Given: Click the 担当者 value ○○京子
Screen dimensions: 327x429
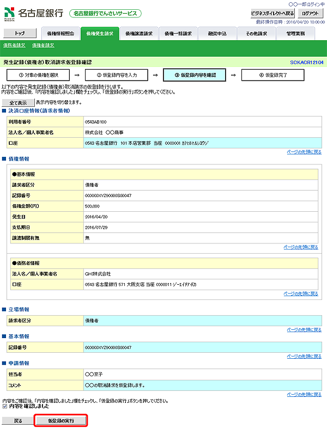Looking at the screenshot, I should click(x=94, y=374).
